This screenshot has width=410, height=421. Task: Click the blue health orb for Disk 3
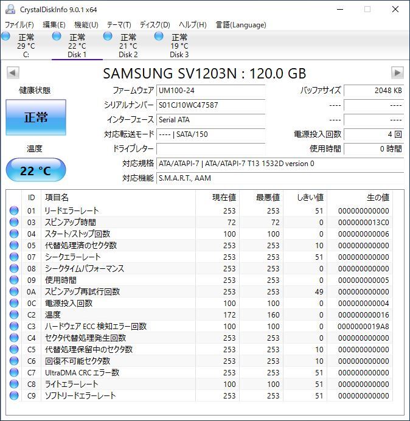point(159,37)
